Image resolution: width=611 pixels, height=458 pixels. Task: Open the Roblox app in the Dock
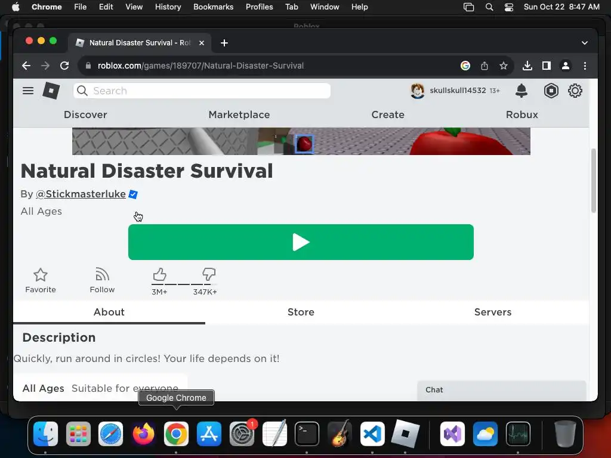(405, 434)
